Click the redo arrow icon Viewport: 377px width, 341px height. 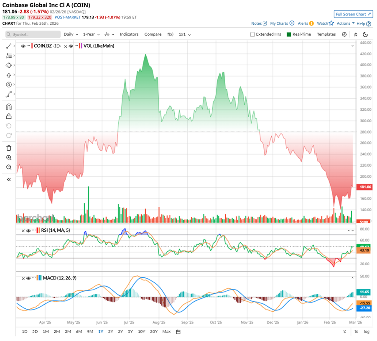point(9,136)
